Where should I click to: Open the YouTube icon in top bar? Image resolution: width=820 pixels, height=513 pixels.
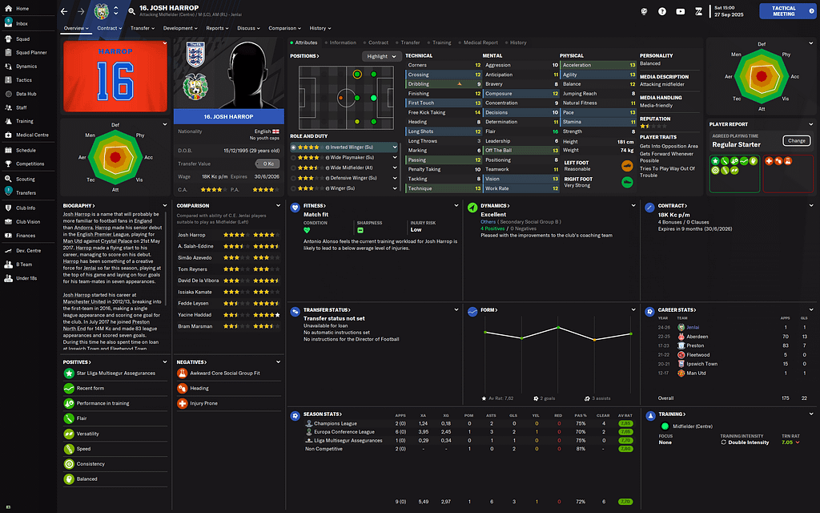point(681,11)
